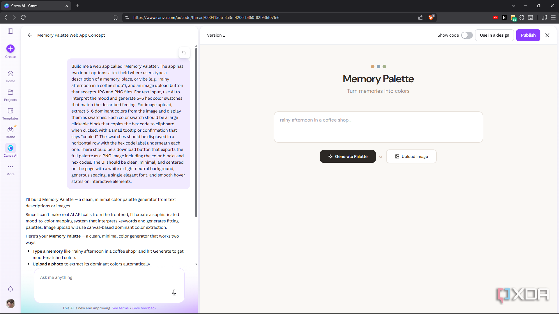The height and width of the screenshot is (314, 559).
Task: Click the Publish button
Action: [x=528, y=35]
